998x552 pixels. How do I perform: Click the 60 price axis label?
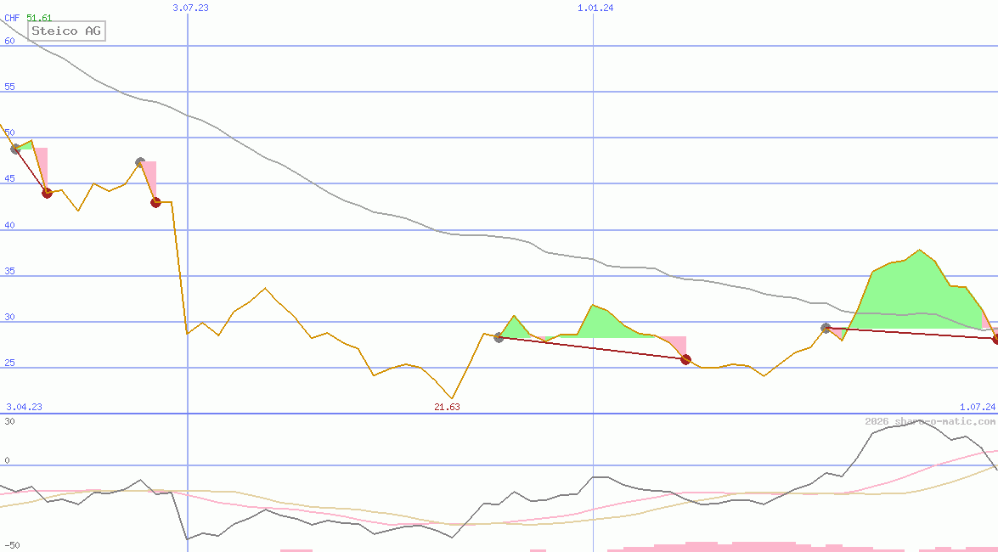click(9, 41)
